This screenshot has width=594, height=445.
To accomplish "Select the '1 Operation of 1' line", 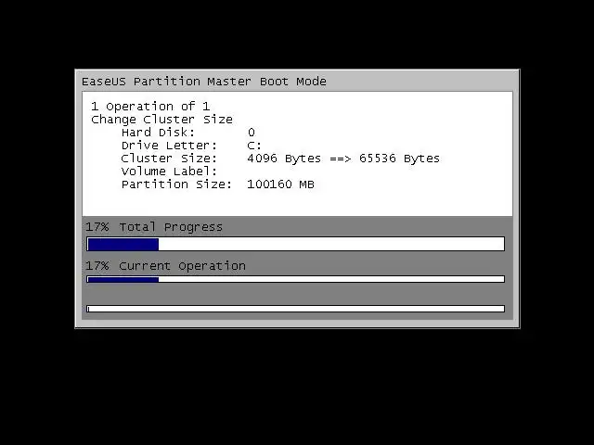I will coord(150,107).
